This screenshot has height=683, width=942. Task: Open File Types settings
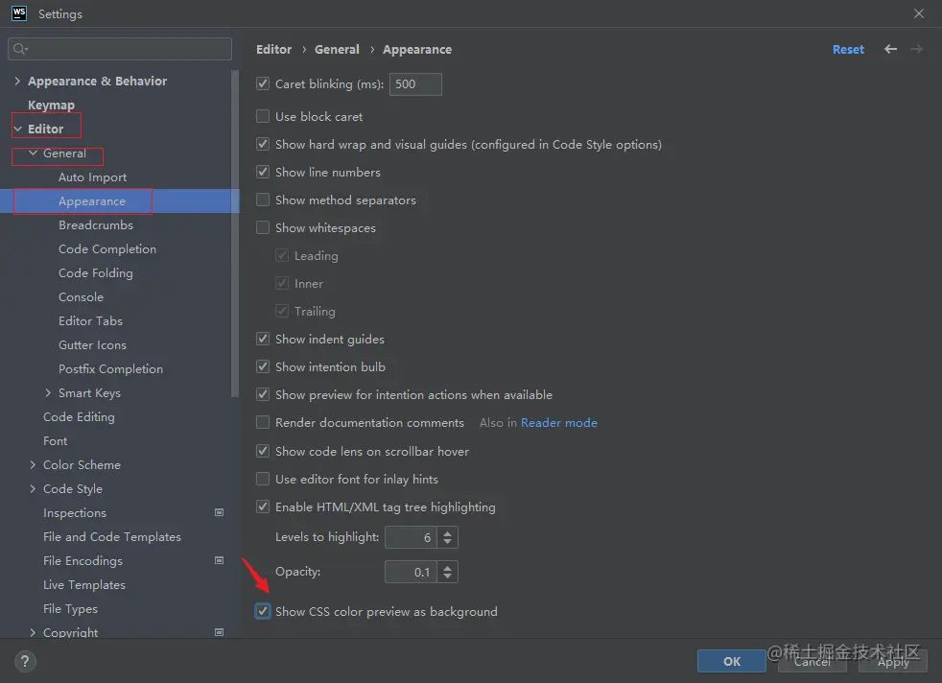70,609
